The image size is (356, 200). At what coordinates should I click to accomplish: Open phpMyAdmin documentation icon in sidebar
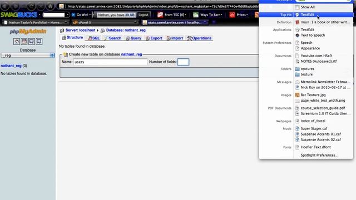32,42
